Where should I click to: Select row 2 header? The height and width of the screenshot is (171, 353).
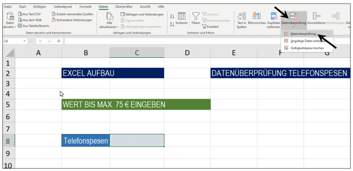[x=9, y=73]
